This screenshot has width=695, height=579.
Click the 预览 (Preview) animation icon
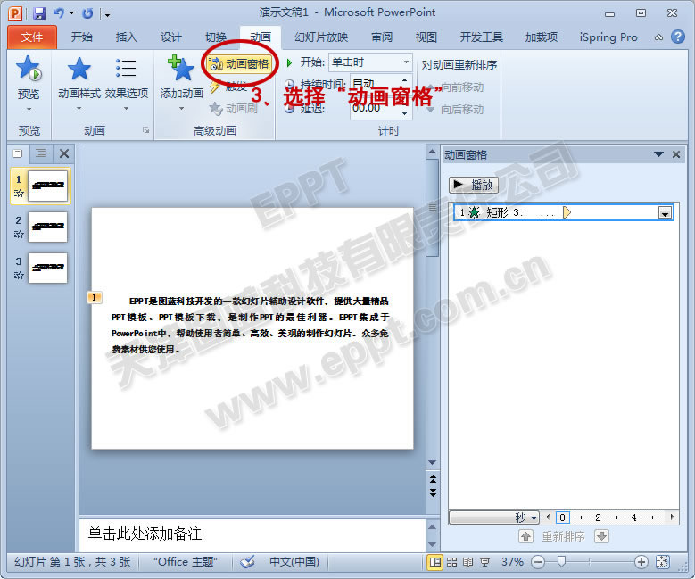(x=29, y=71)
